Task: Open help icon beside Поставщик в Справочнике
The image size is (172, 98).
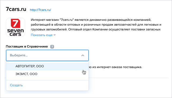Action: click(x=52, y=47)
